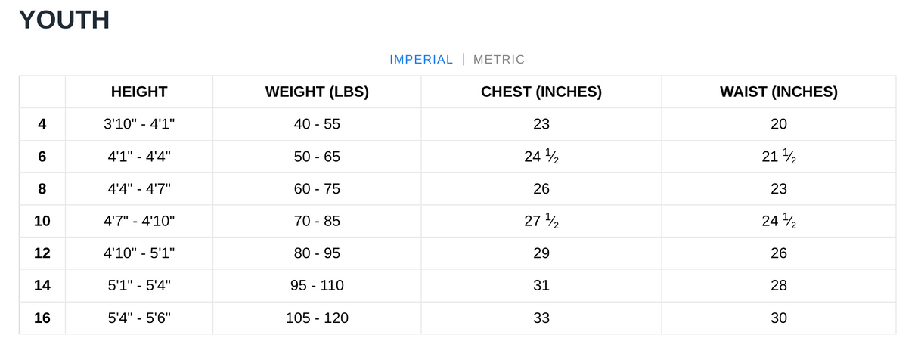This screenshot has width=918, height=351.
Task: Click weight cell 105 - 120
Action: (x=317, y=318)
